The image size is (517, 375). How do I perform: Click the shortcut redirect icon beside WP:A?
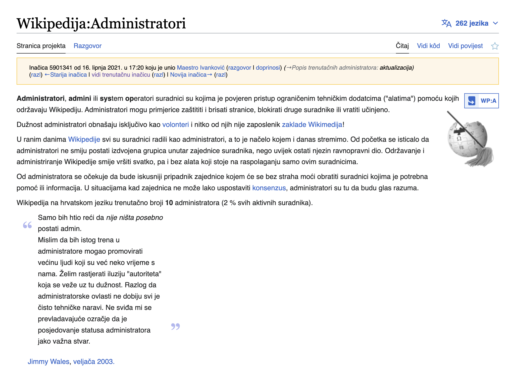(x=472, y=101)
